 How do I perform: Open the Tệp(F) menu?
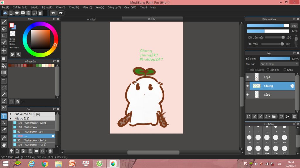[x=6, y=7]
